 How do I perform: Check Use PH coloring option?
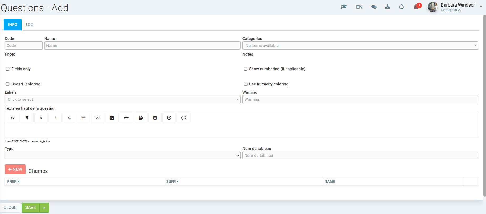click(8, 84)
